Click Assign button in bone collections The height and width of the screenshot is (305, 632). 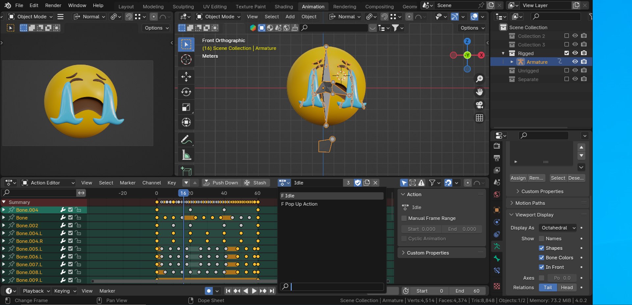[518, 178]
